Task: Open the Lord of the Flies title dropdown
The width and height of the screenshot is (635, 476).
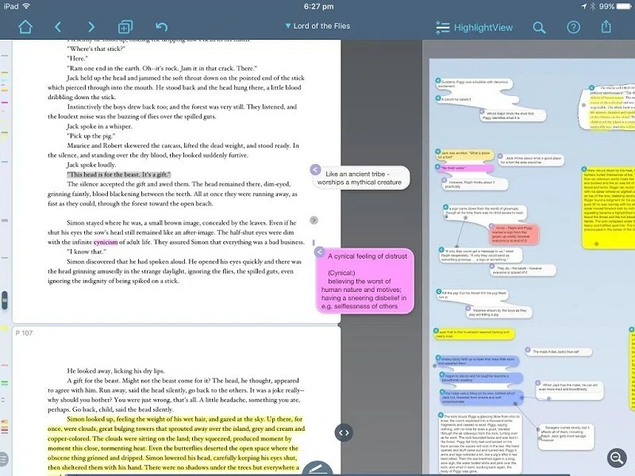Action: point(317,26)
